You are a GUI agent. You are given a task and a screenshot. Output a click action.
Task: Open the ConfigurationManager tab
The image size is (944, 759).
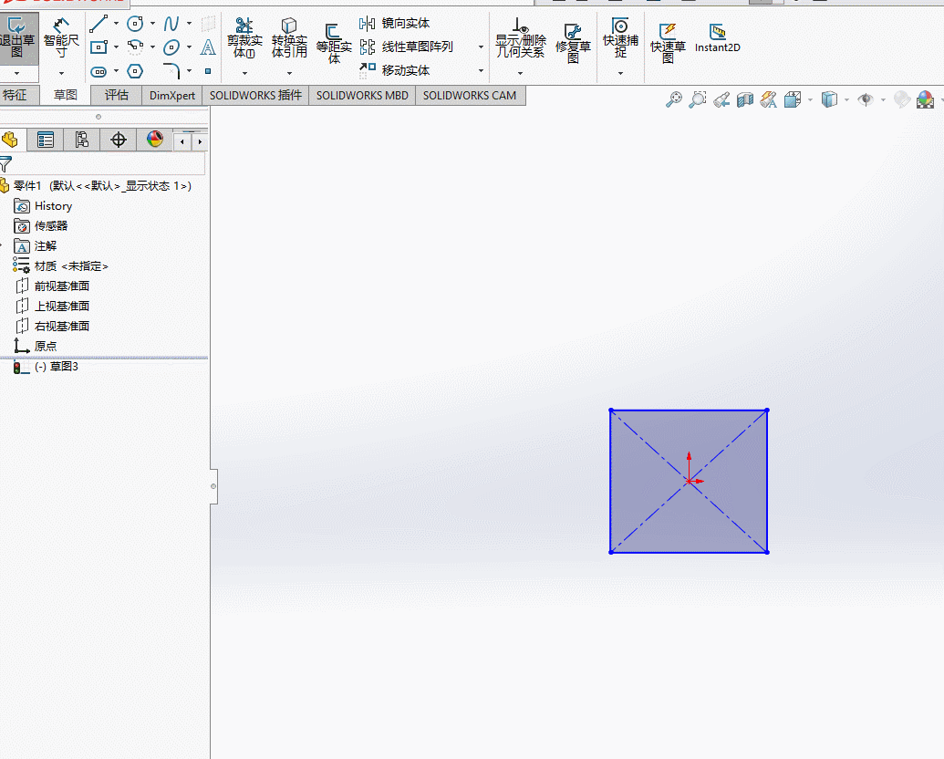[81, 140]
